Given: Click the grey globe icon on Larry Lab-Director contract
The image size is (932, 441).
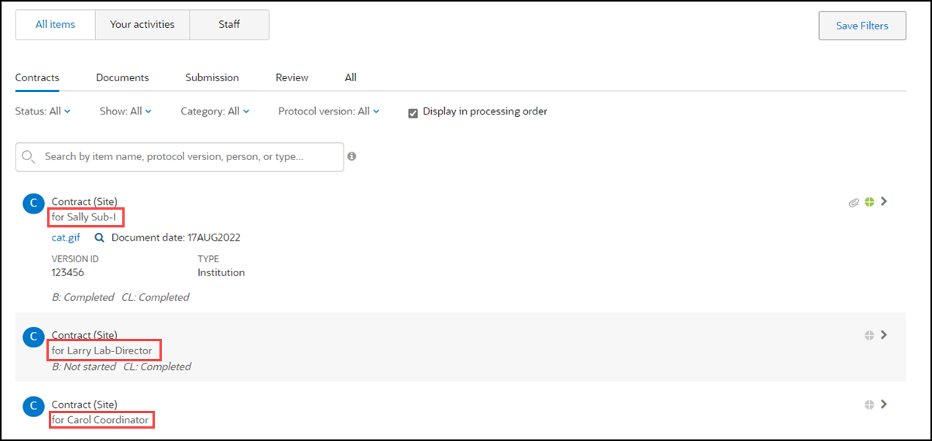Looking at the screenshot, I should [x=869, y=336].
